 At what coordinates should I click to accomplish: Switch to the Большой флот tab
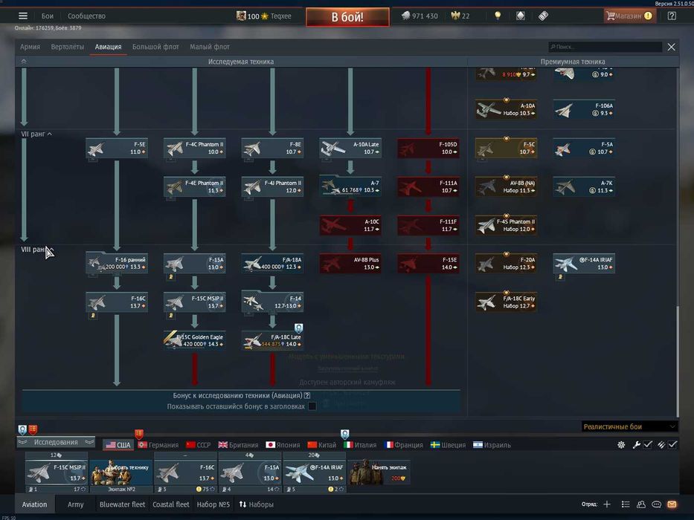click(x=155, y=46)
